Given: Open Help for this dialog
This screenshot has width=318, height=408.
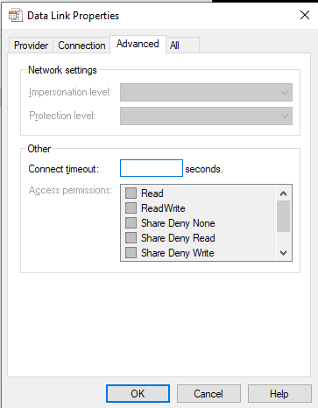Looking at the screenshot, I should pos(279,394).
